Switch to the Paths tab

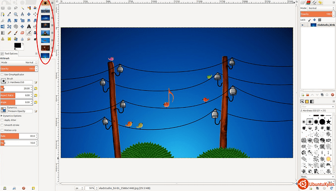pos(315,2)
